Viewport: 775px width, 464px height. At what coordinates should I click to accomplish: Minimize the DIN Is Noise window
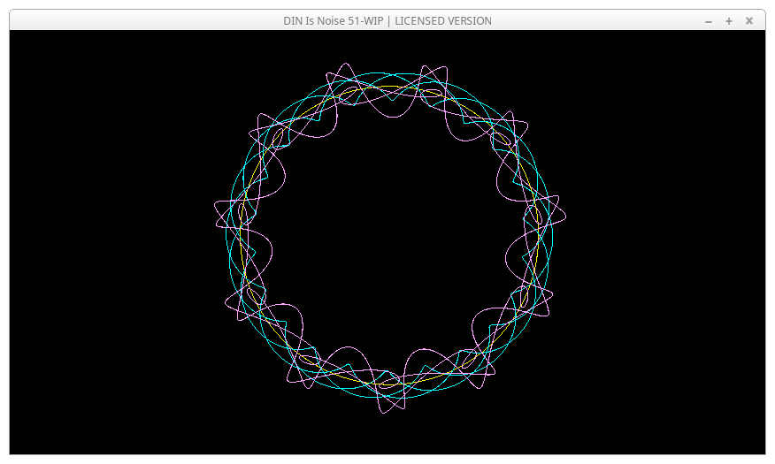click(709, 21)
